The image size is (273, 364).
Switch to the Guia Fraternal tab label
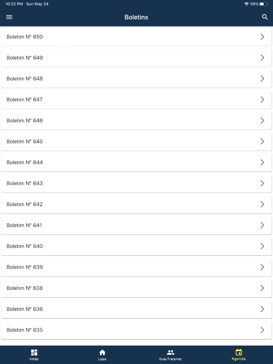click(170, 359)
